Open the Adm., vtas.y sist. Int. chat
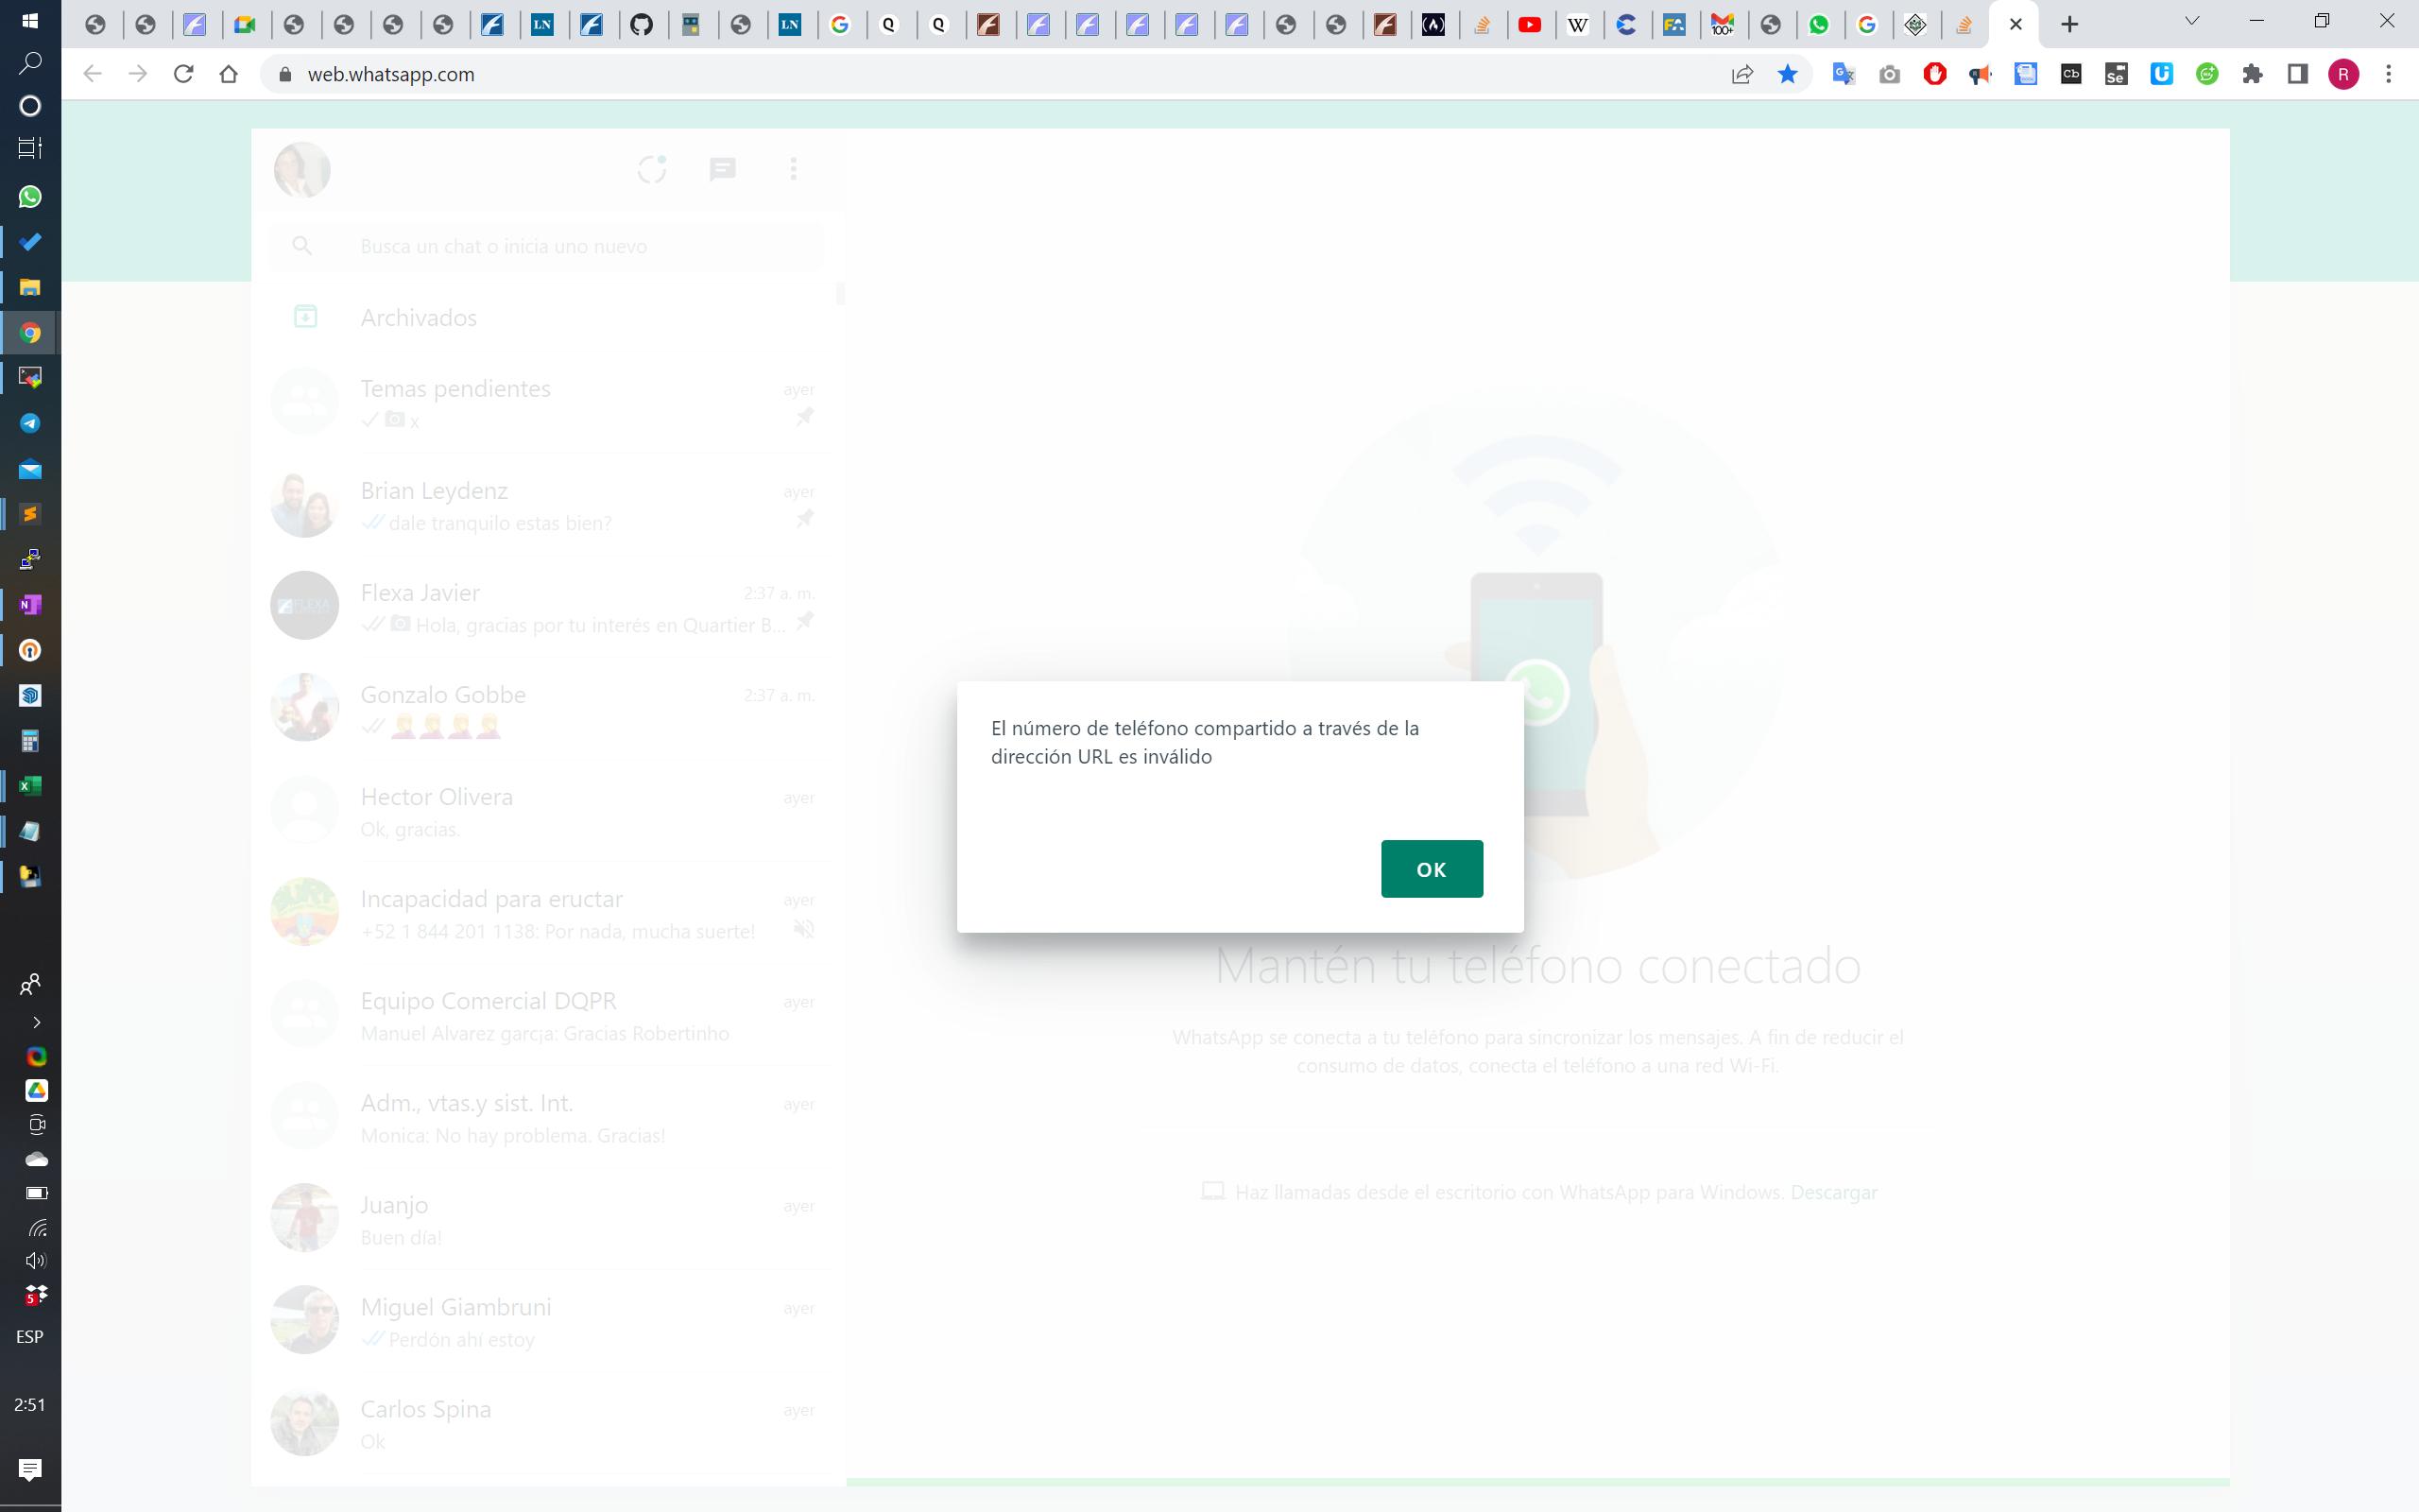 pos(546,1117)
